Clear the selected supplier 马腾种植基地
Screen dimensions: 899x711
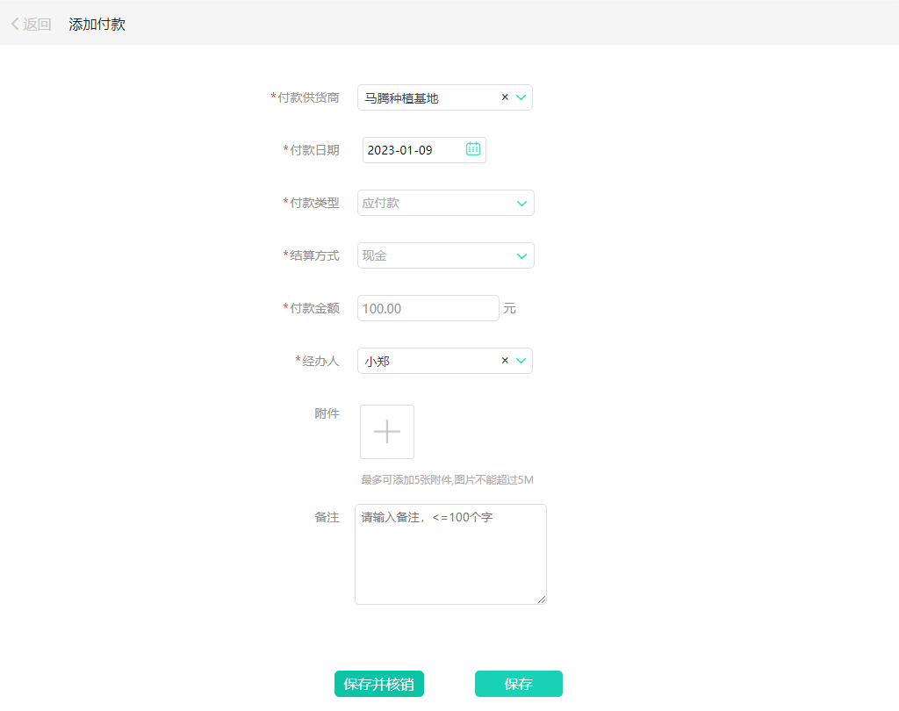click(x=505, y=97)
